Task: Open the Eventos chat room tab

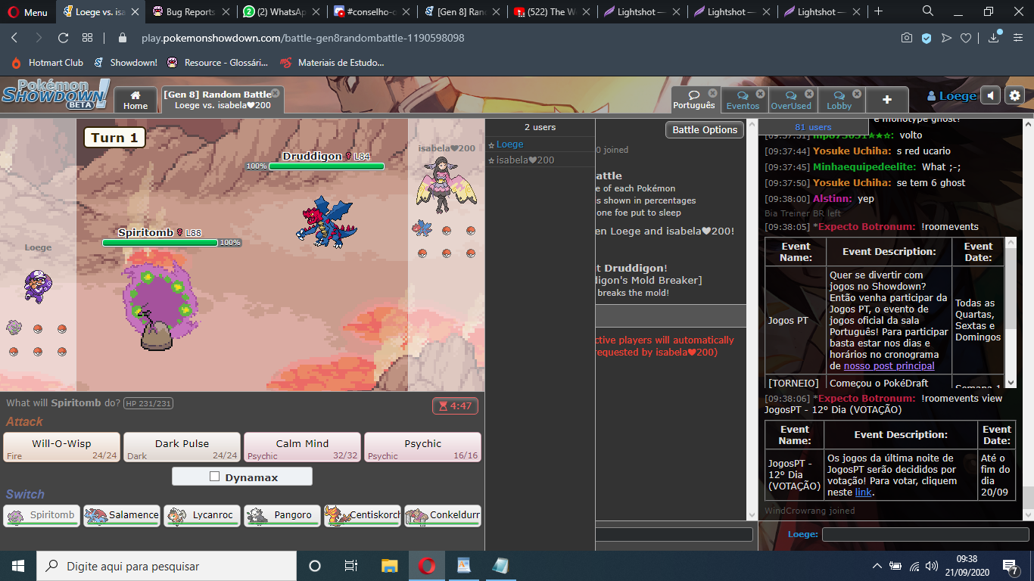Action: point(743,100)
